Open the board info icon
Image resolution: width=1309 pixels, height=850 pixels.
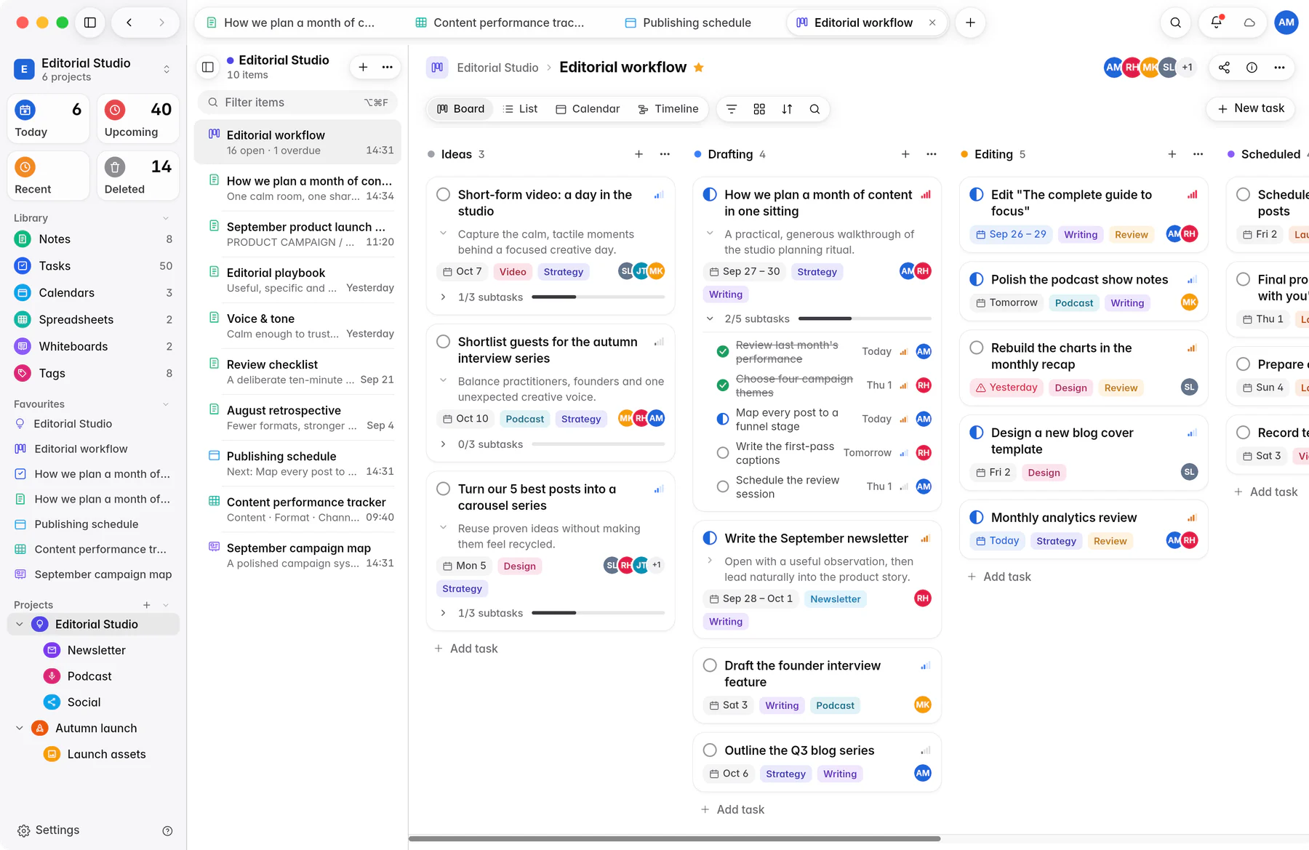(1252, 68)
